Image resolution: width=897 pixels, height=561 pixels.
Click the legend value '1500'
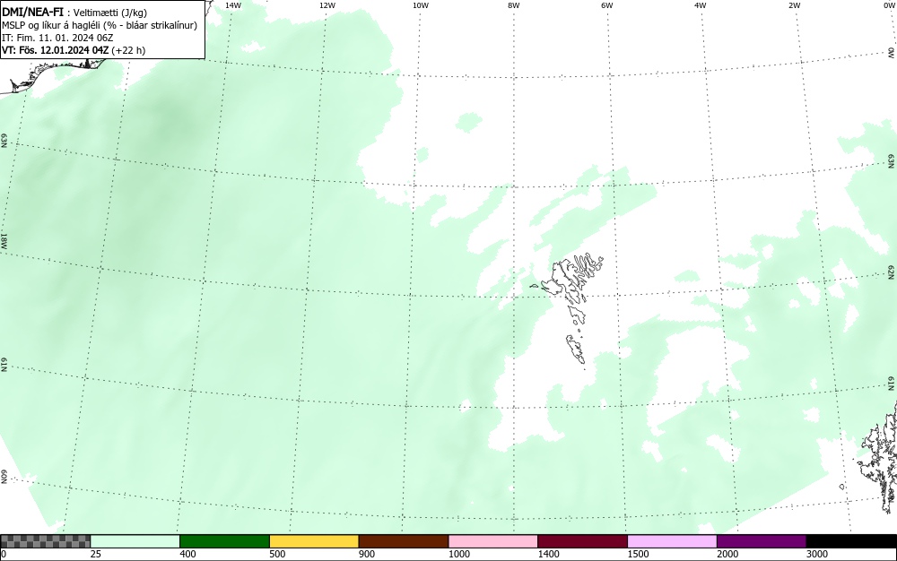coord(638,554)
